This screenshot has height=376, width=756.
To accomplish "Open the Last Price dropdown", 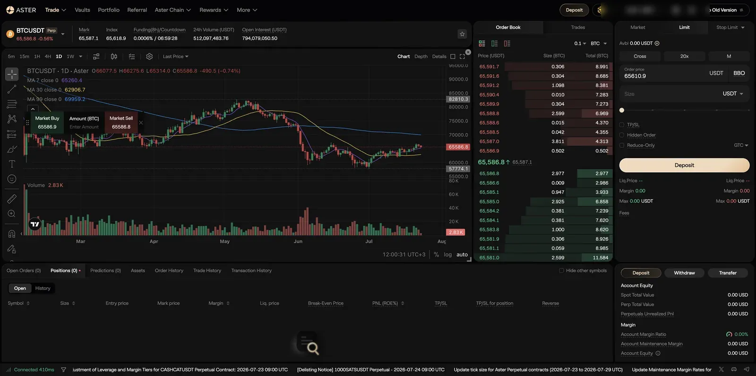I will point(175,57).
